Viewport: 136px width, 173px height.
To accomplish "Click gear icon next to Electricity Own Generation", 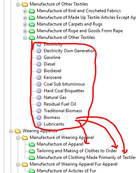I will pyautogui.click(x=39, y=51).
